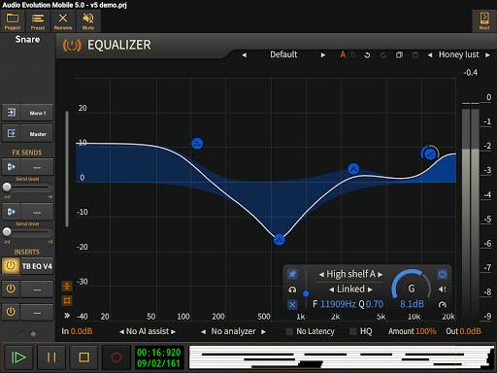Image resolution: width=497 pixels, height=373 pixels.
Task: Toggle the selected band power button
Action: [443, 274]
